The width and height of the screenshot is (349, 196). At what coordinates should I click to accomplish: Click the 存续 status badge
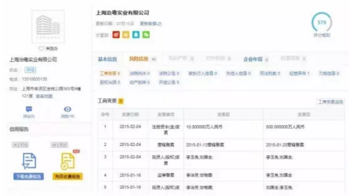coord(31,70)
